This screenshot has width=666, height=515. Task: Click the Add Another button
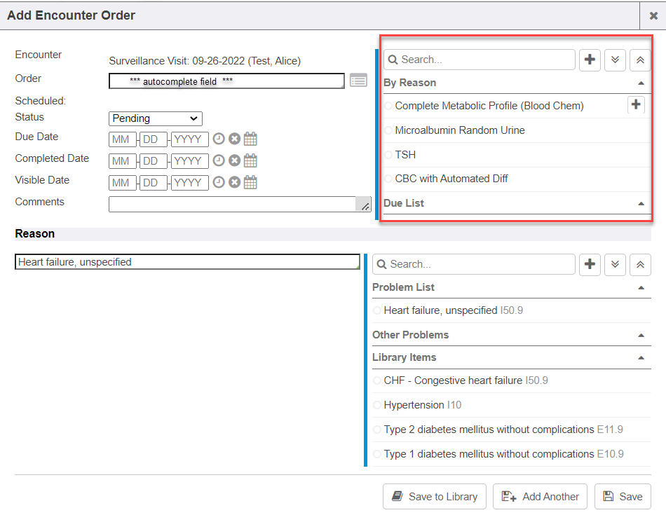[x=541, y=497]
